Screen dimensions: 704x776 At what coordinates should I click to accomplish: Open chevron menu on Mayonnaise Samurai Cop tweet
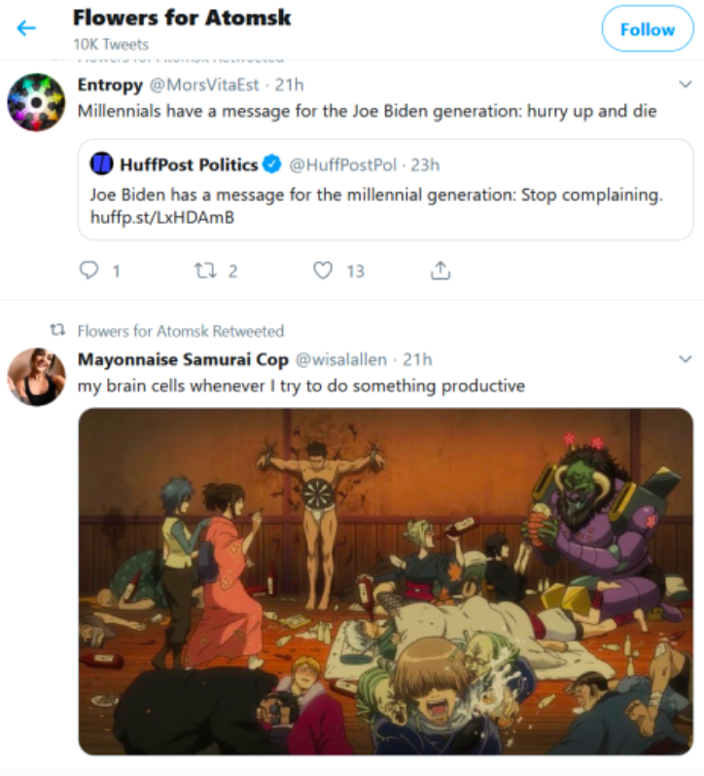coord(684,359)
